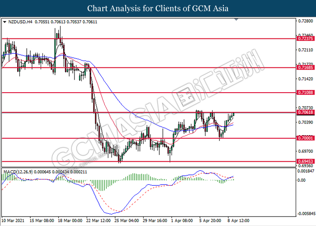Screen dimensions: 316x226
Task: Click the chart shift marker triangle at top
Action: click(237, 19)
